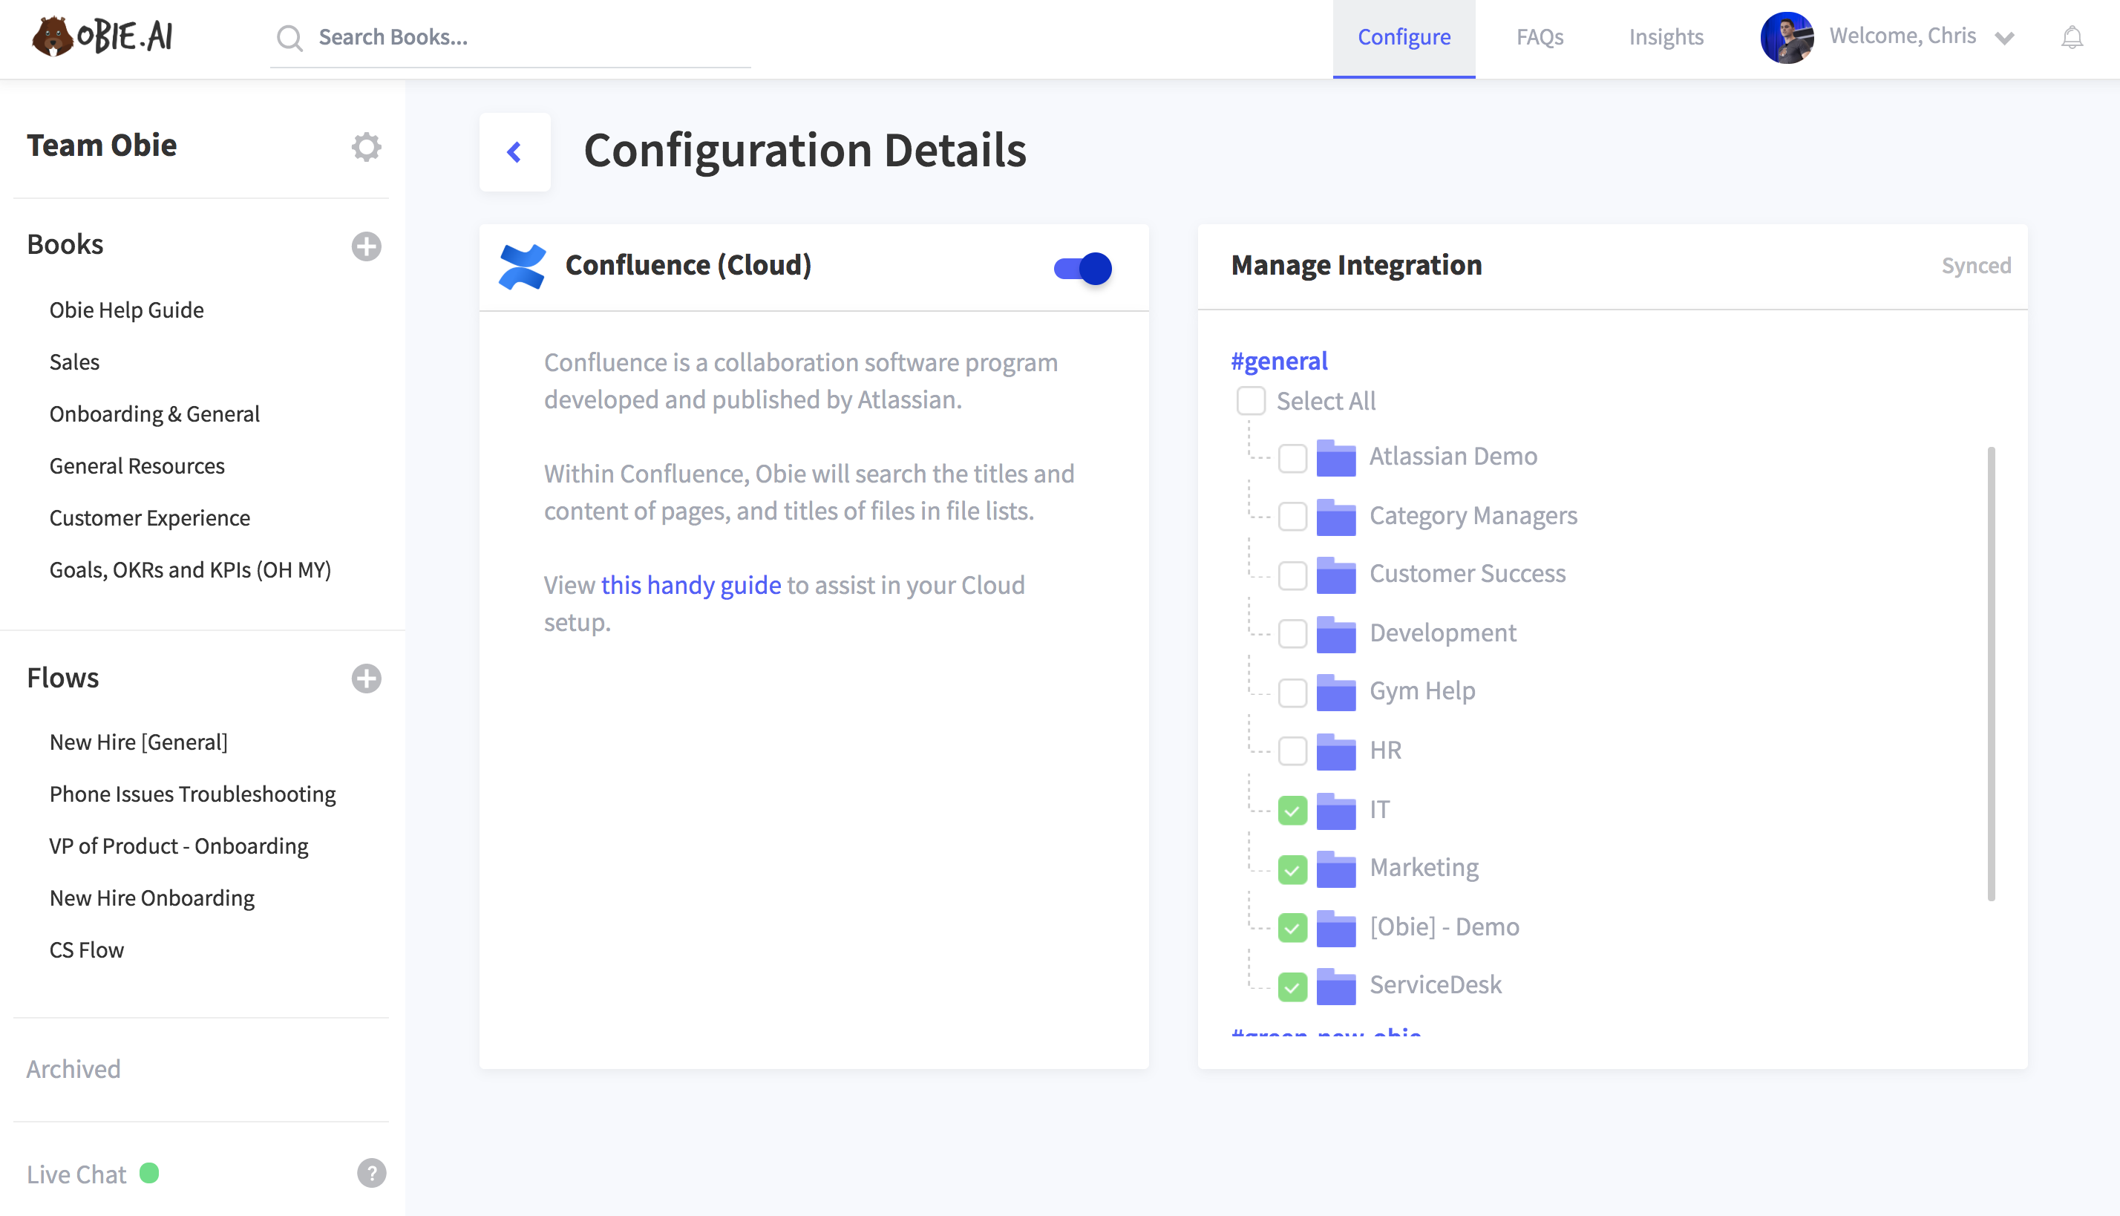Click the Live Chat link
Screen dimensions: 2120x1216
(76, 1174)
